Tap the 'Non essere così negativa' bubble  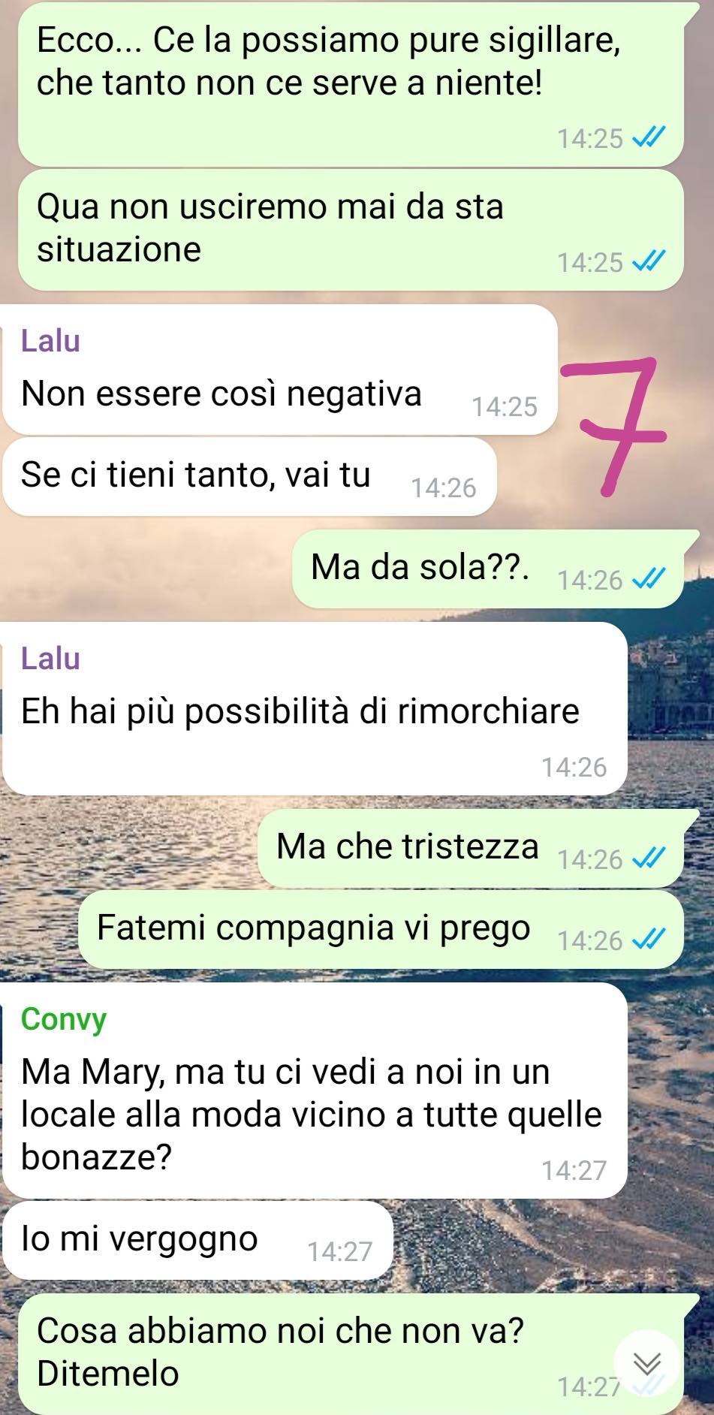tap(280, 370)
